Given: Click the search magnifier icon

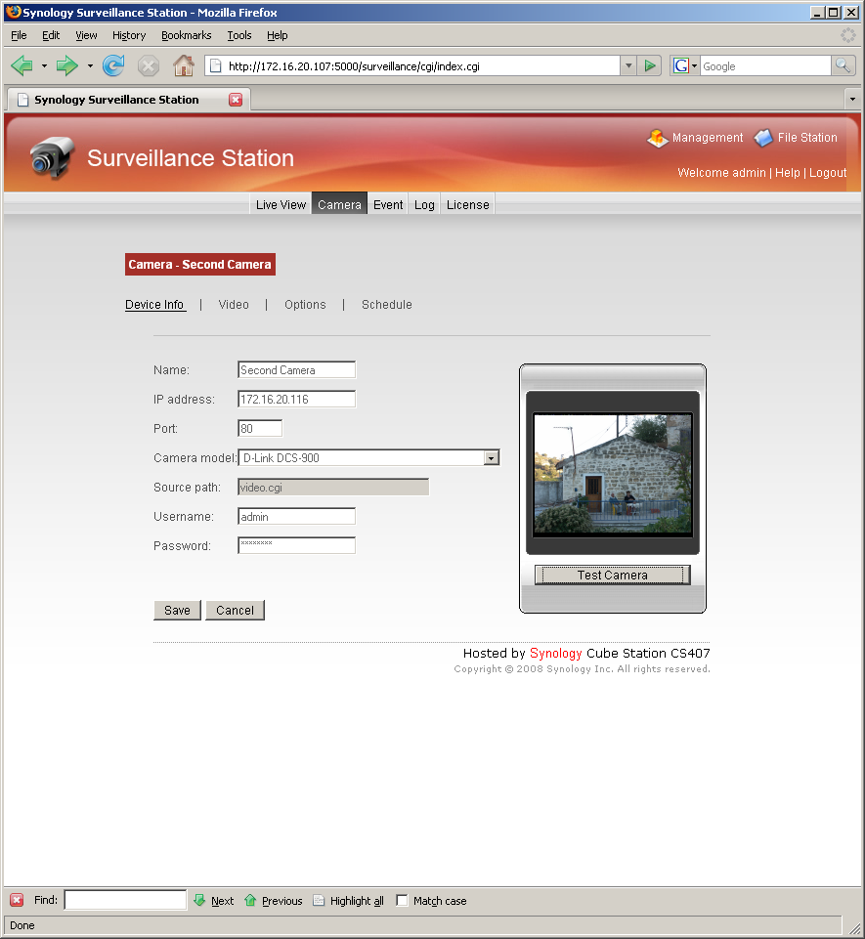Looking at the screenshot, I should point(843,65).
